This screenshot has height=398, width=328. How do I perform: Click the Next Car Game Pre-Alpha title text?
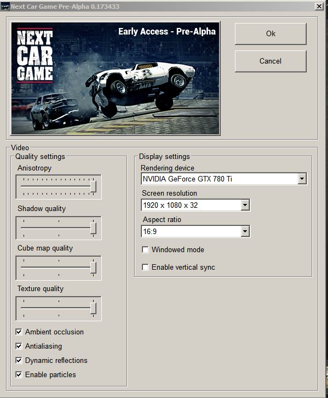65,7
